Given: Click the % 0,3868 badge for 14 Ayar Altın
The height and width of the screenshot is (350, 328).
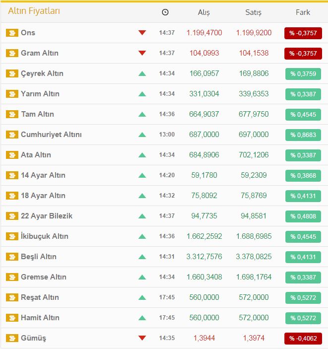Looking at the screenshot, I should [303, 176].
